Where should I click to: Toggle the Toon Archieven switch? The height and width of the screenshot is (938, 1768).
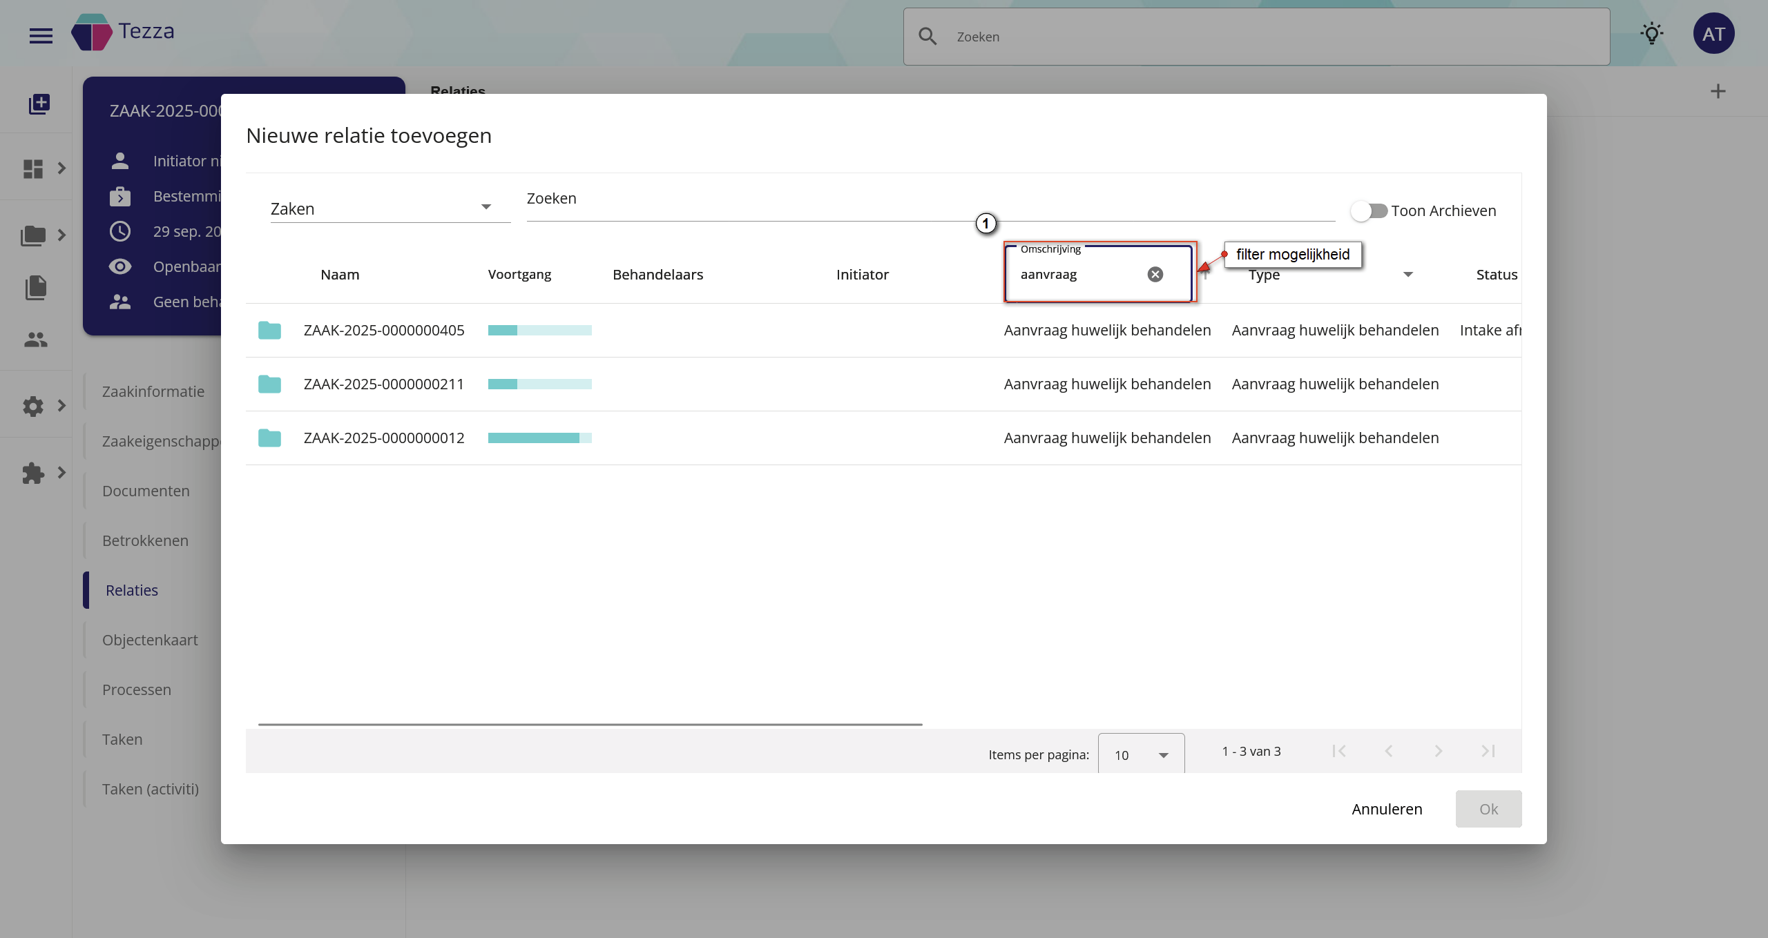(1369, 211)
